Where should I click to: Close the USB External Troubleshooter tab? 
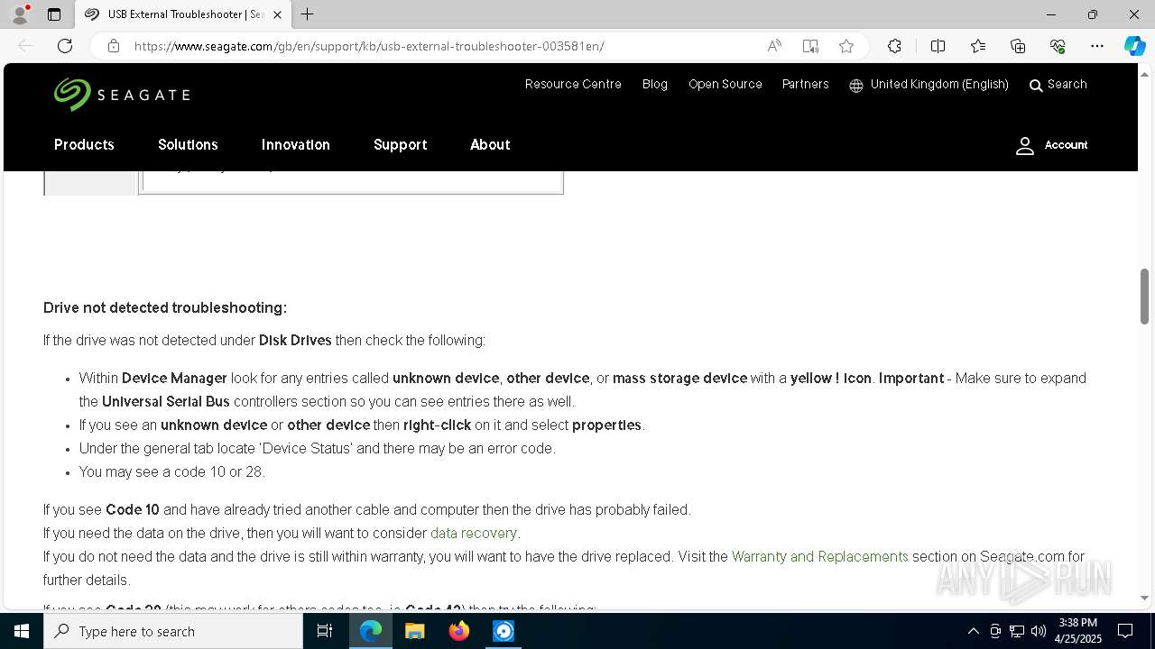pos(278,14)
